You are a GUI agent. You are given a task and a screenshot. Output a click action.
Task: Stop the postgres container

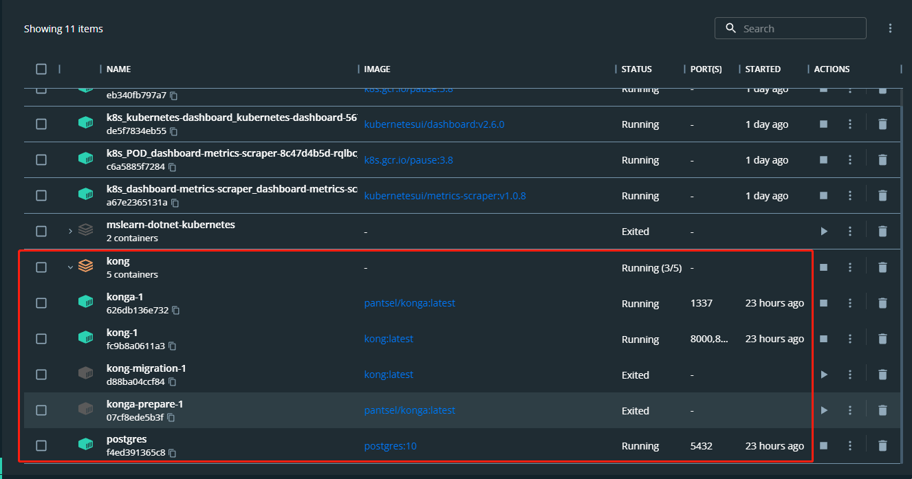click(x=823, y=446)
